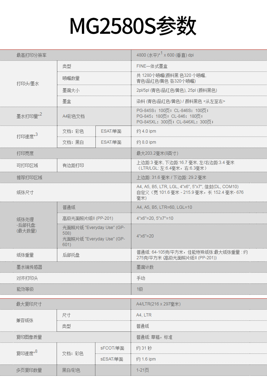Image resolution: width=267 pixels, height=378 pixels.
Task: Click the 光面照片纸 Everyday Use (GP-508) text
Action: 94,230
